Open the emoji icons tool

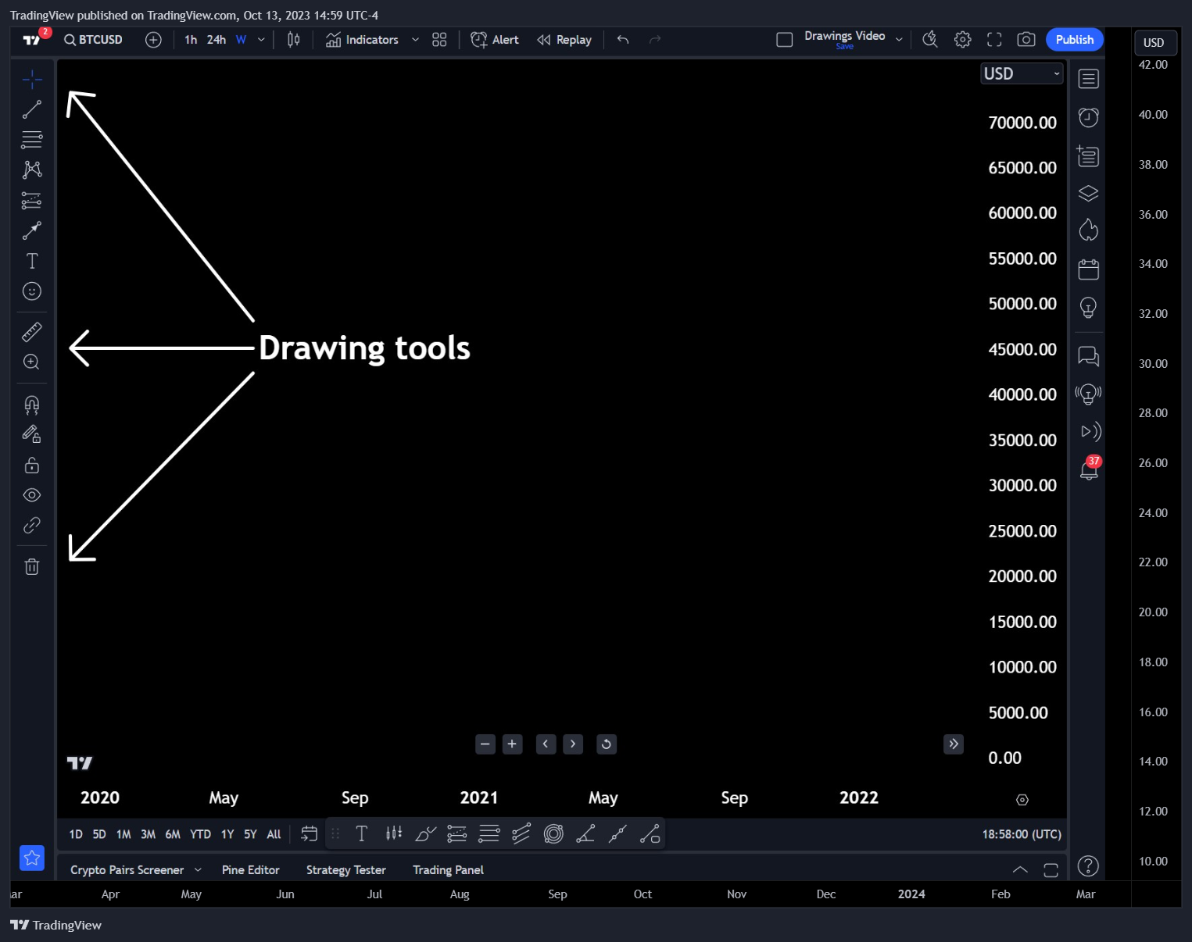pyautogui.click(x=32, y=291)
